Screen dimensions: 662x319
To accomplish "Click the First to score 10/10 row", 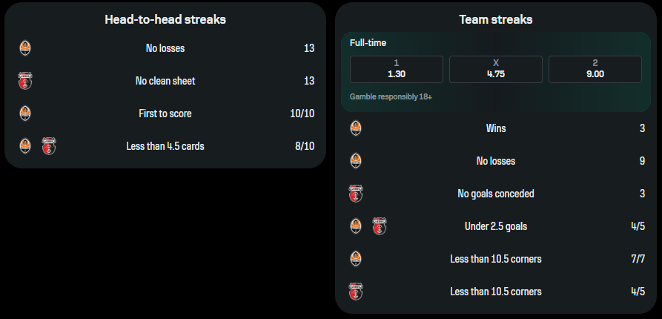I will (x=167, y=114).
